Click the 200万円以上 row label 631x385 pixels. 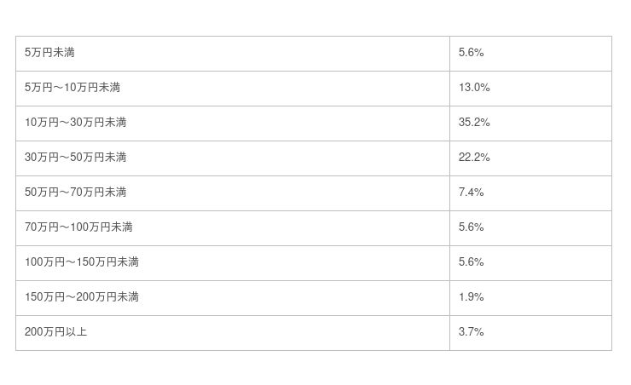pyautogui.click(x=56, y=332)
